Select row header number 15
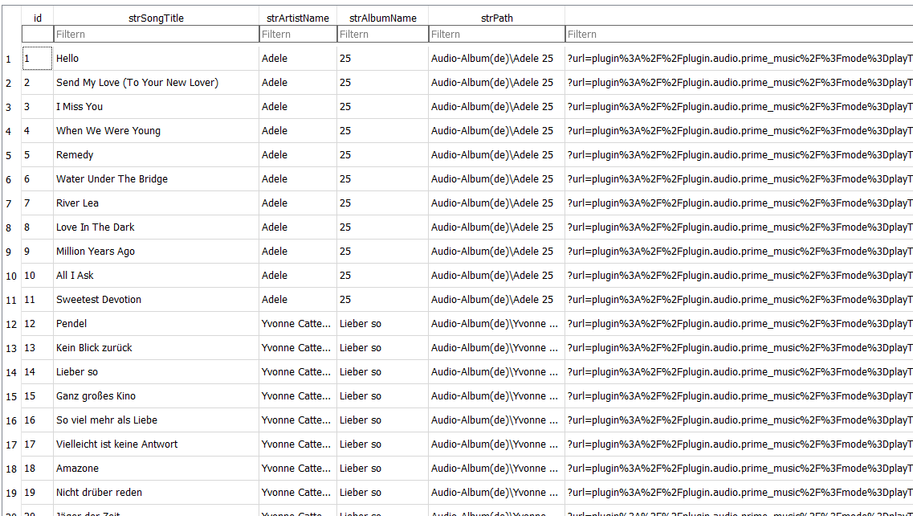913x516 pixels. (x=11, y=396)
